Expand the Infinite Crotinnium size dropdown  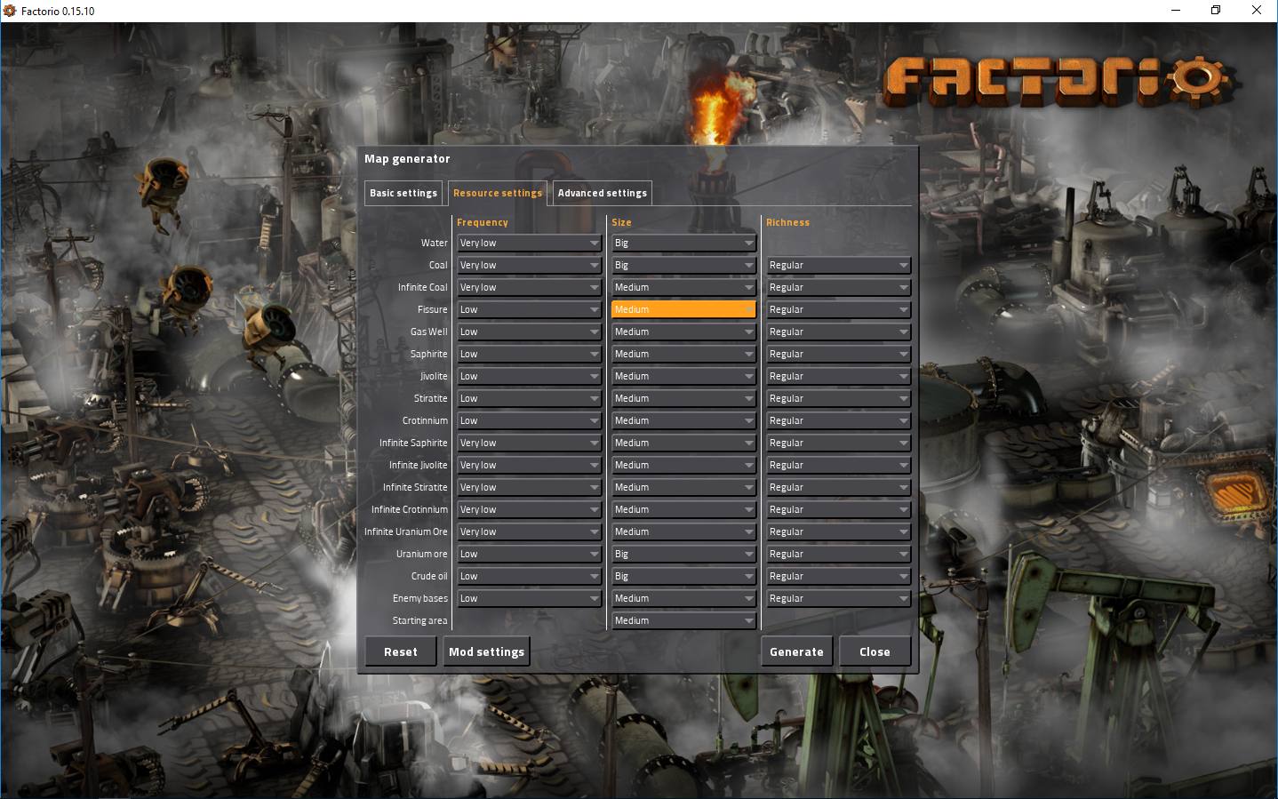684,509
